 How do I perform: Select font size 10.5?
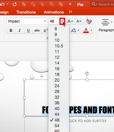[x=59, y=46]
